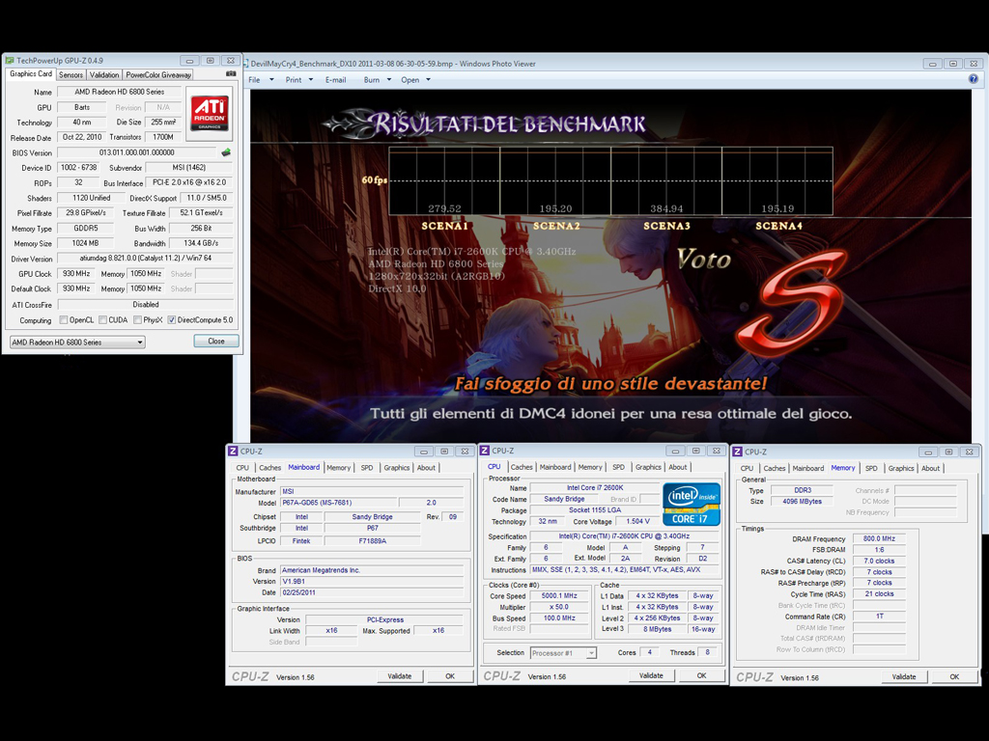Click the title bar icon of the middle CPU-Z window
989x741 pixels.
[485, 451]
